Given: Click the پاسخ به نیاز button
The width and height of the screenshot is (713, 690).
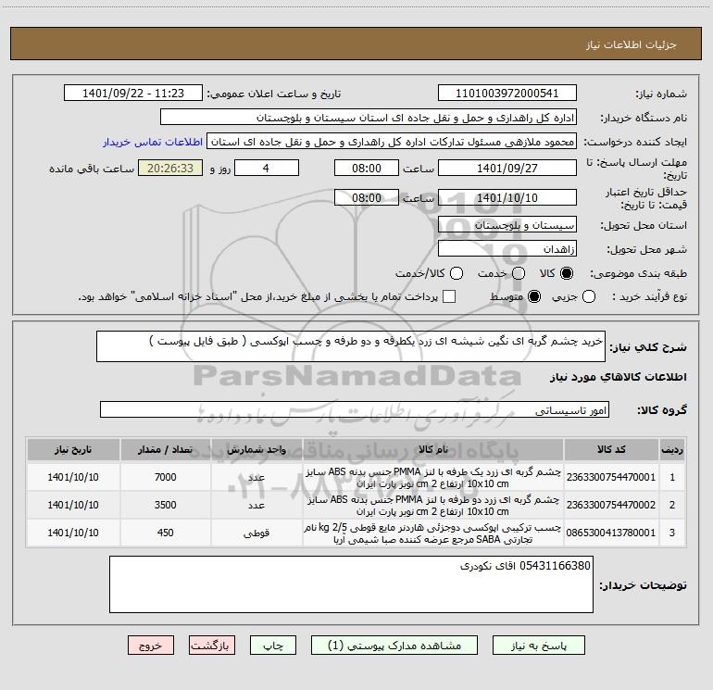Looking at the screenshot, I should click(x=538, y=646).
